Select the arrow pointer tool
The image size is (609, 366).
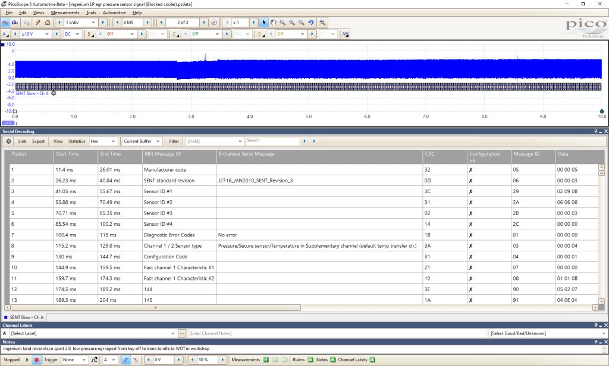(x=264, y=23)
